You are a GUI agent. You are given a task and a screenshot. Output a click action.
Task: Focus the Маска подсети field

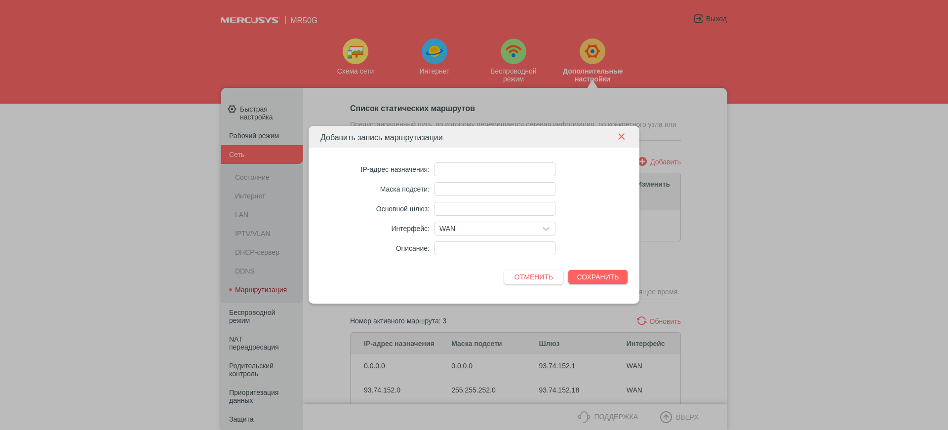[x=495, y=189]
